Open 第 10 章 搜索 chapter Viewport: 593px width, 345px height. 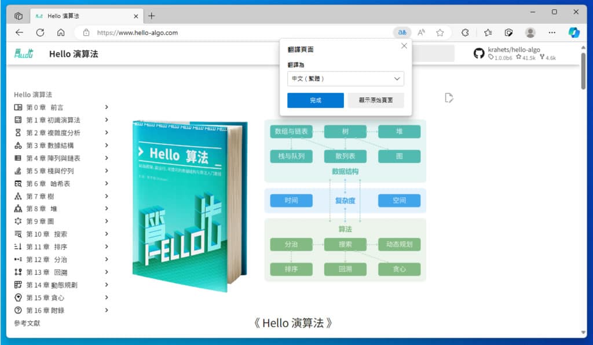[46, 234]
